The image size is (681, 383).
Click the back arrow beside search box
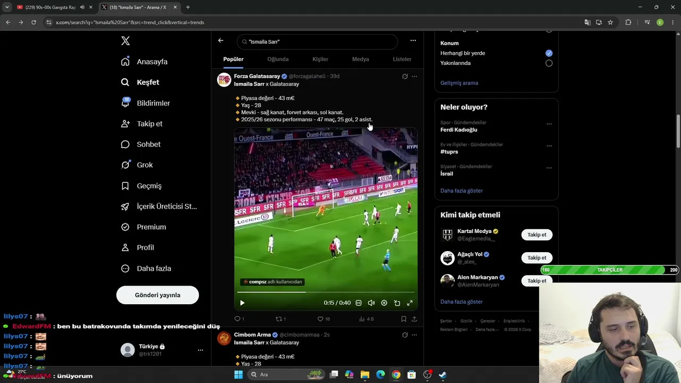(221, 41)
